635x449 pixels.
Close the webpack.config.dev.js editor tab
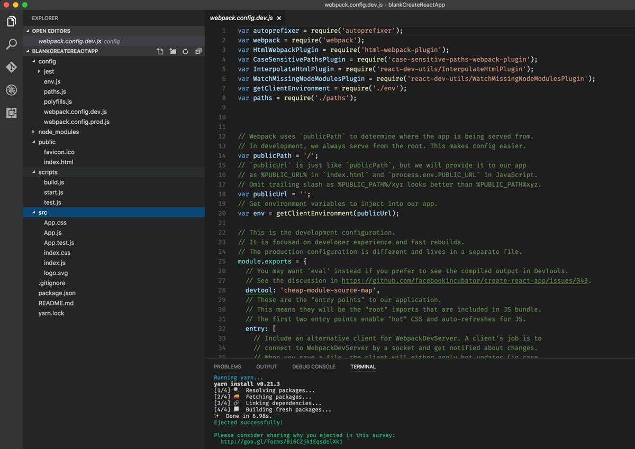pos(279,18)
